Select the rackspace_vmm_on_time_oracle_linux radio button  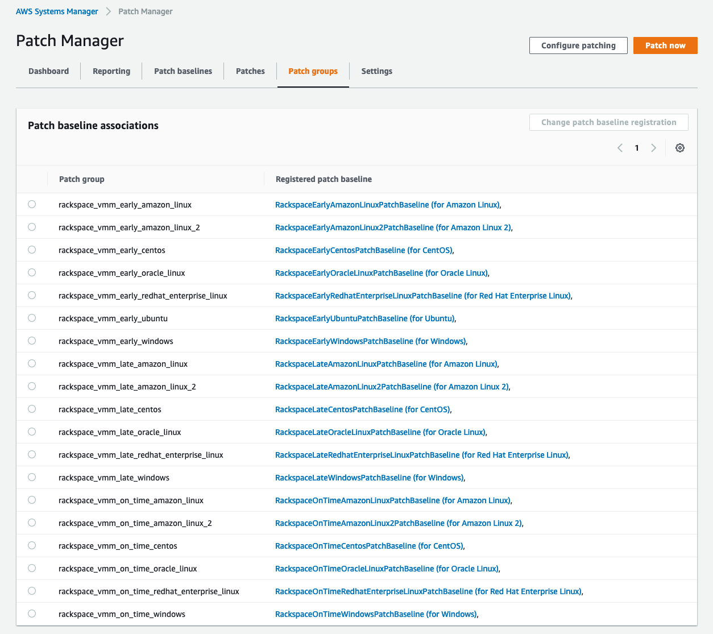32,568
